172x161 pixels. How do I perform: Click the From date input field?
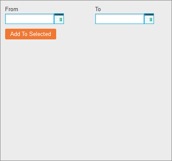click(30, 19)
